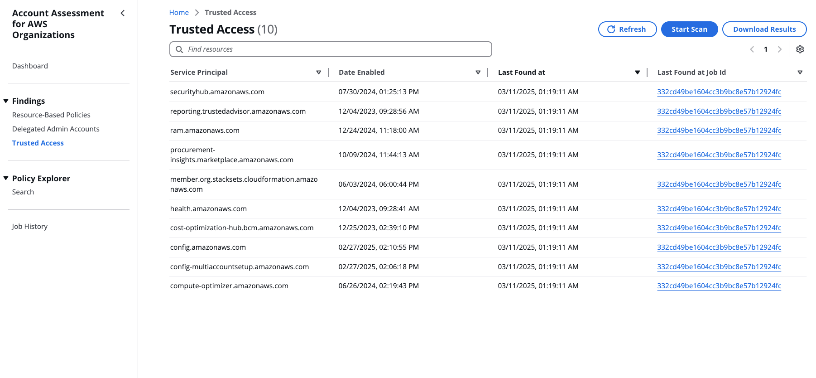Sort by Service Principal column arrow
This screenshot has width=816, height=378.
[319, 73]
